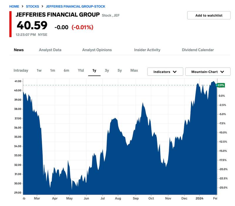The width and height of the screenshot is (235, 206).
Task: Click the green 2.9% price marker
Action: pos(221,85)
